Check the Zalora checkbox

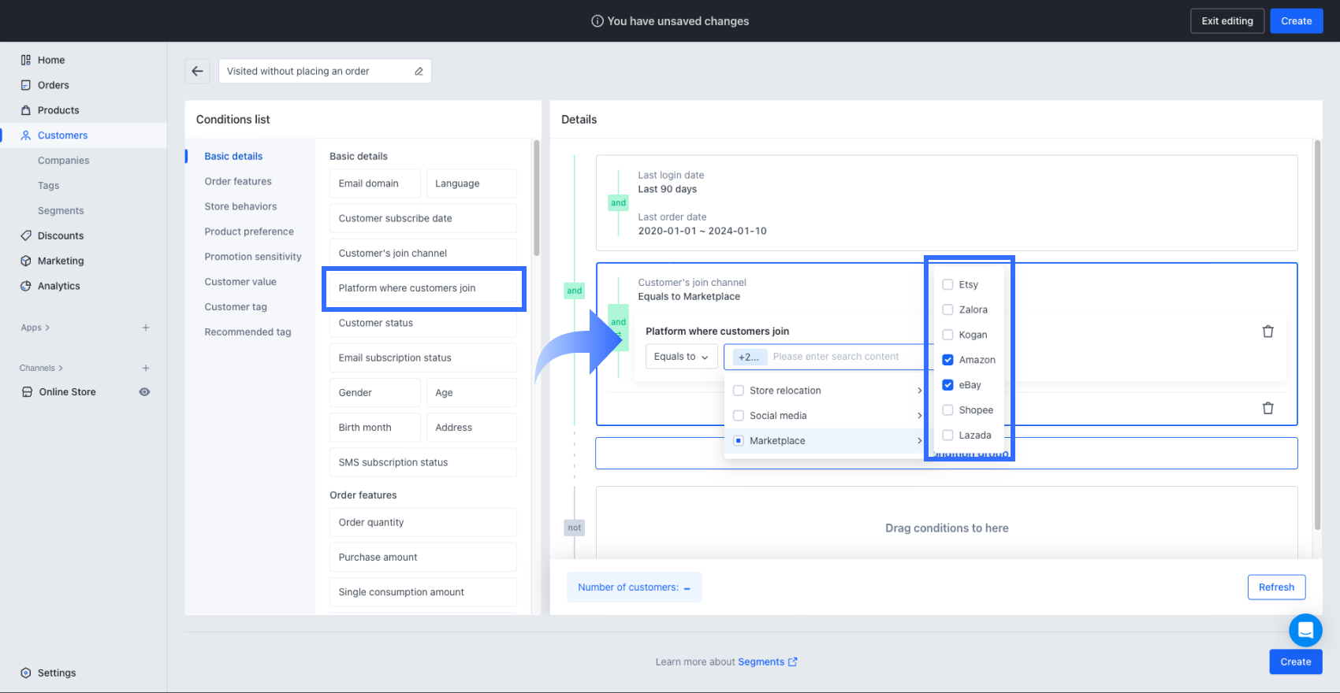coord(948,310)
